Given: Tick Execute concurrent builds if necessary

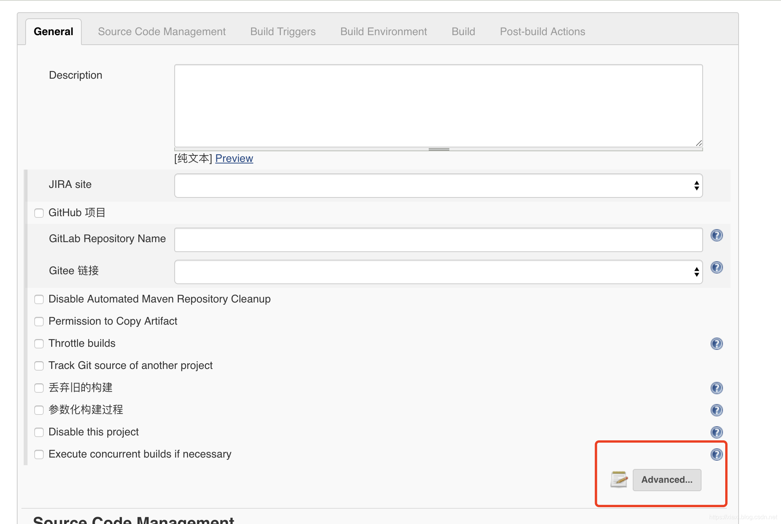Looking at the screenshot, I should click(39, 454).
